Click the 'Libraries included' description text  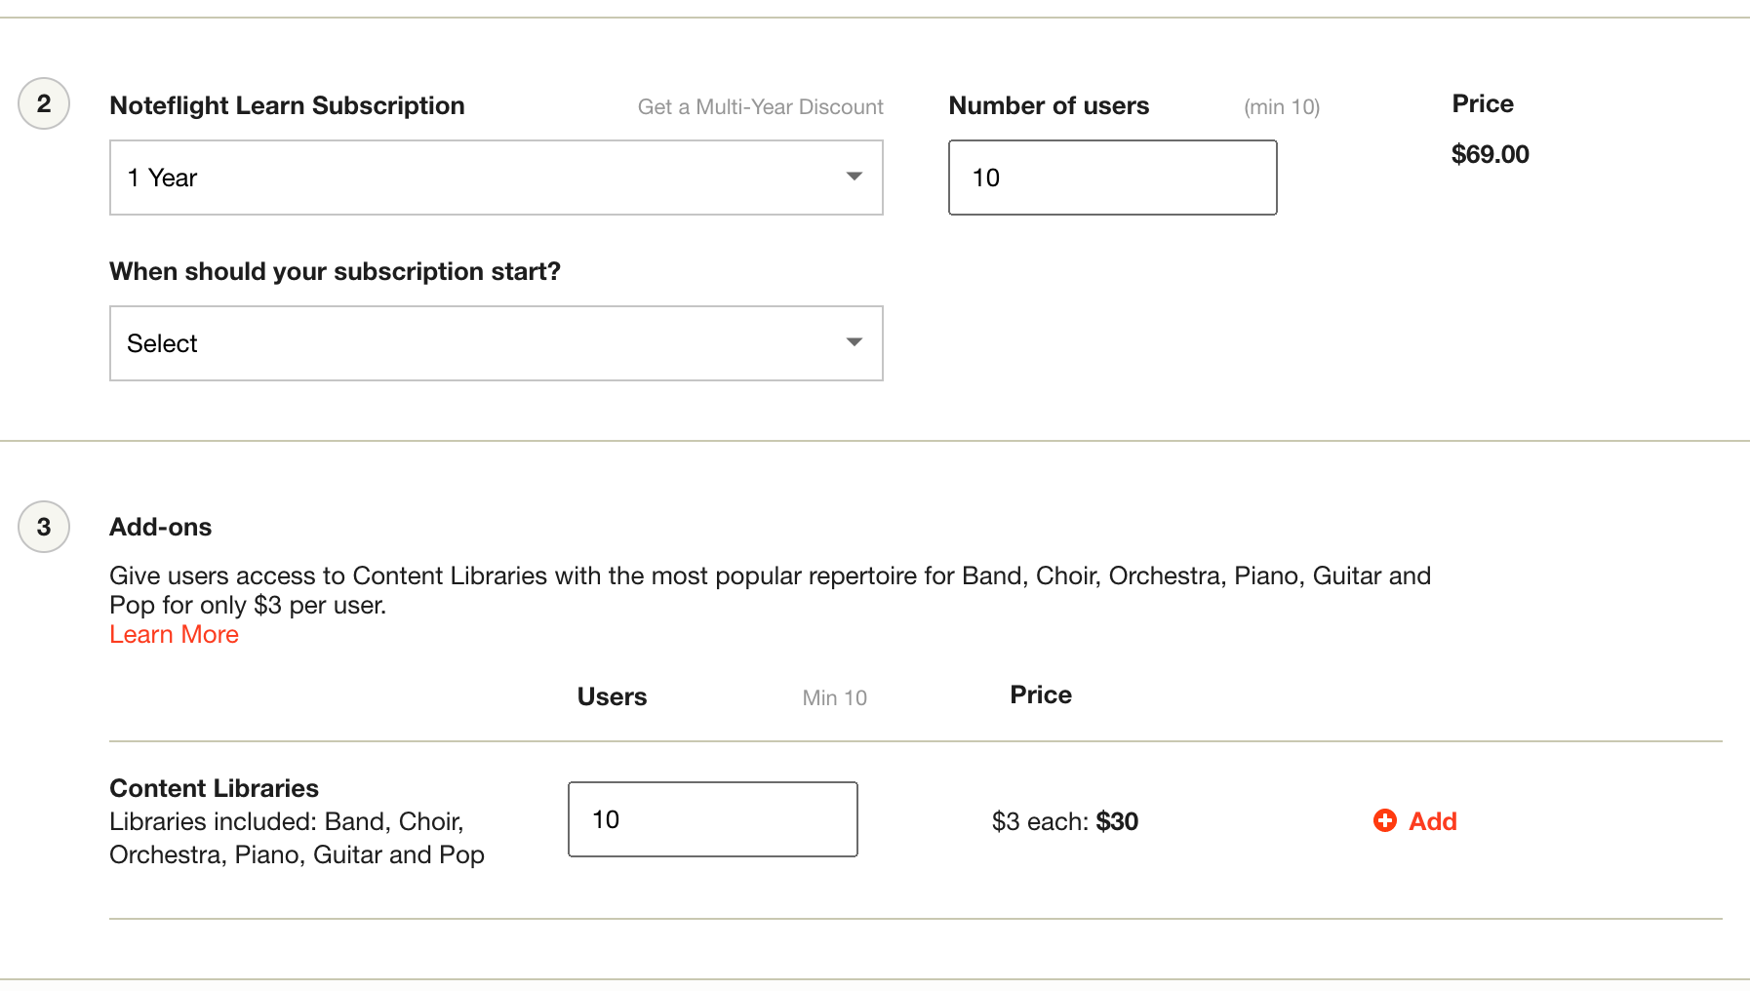(297, 838)
